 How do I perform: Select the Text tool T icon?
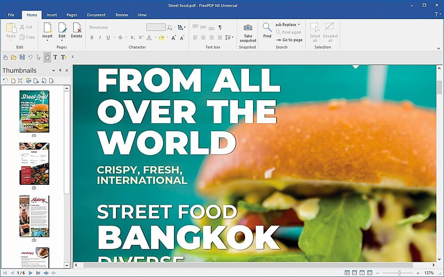(x=55, y=57)
